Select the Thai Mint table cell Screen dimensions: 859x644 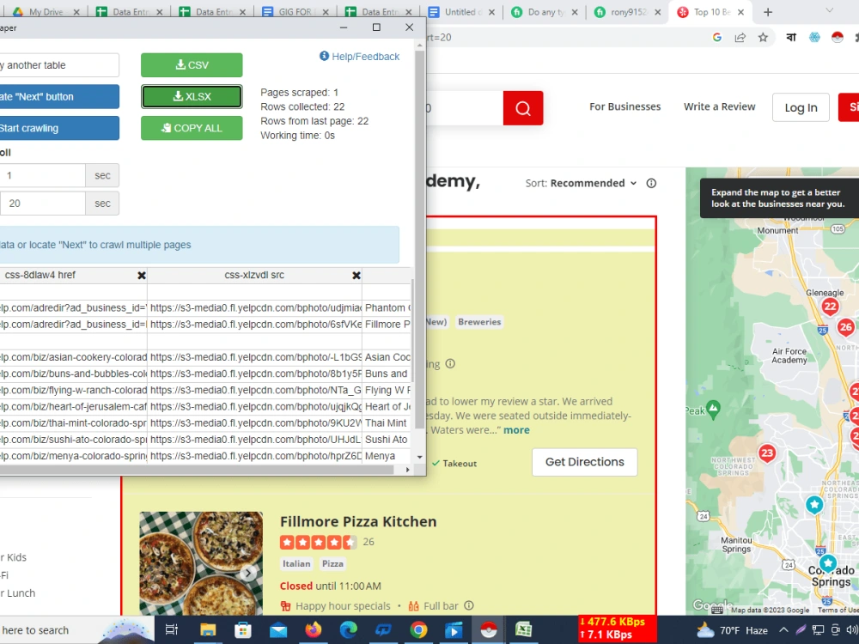point(387,422)
